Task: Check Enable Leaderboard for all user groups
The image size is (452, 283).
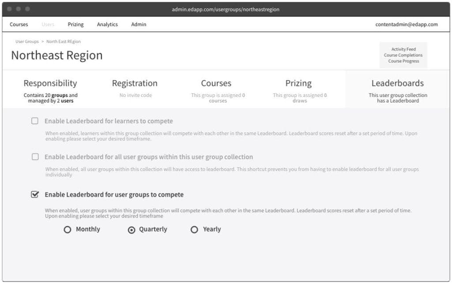Action: point(35,157)
